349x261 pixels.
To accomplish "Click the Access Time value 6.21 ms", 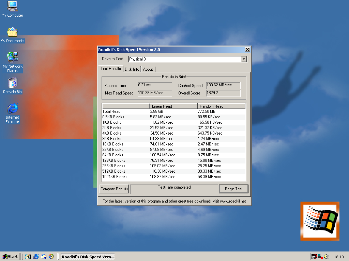I will coord(155,85).
